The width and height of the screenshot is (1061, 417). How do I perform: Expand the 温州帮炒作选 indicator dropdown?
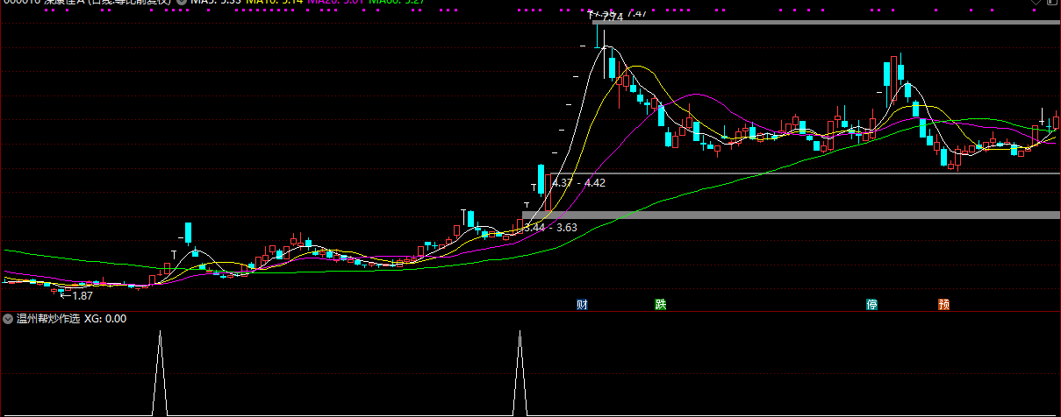pyautogui.click(x=8, y=319)
